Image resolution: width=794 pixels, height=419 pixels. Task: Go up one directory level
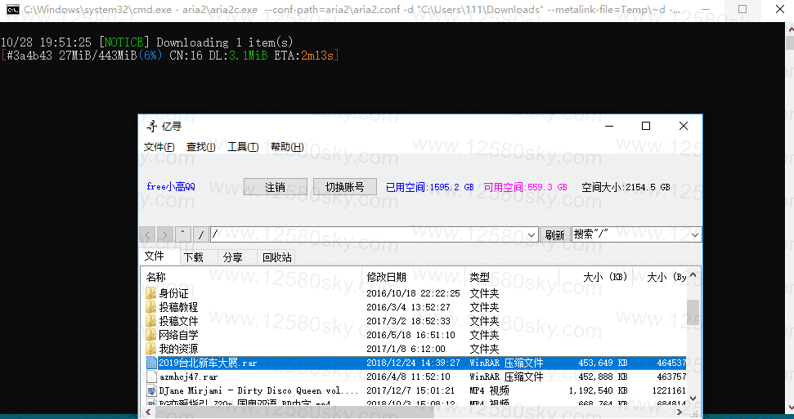tap(183, 235)
